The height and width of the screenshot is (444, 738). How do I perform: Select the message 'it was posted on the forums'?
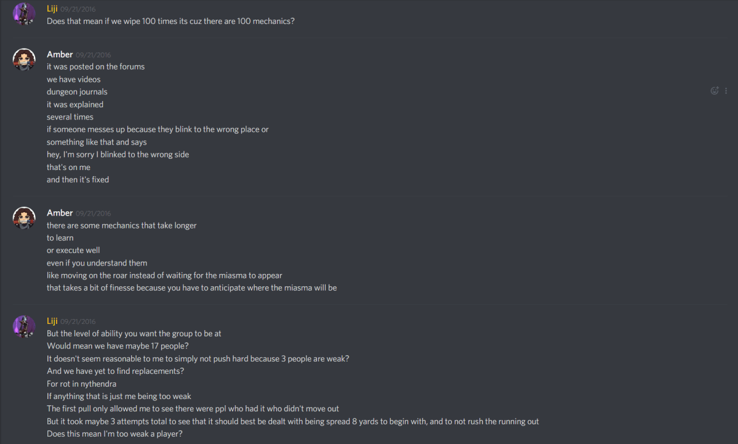pyautogui.click(x=95, y=66)
